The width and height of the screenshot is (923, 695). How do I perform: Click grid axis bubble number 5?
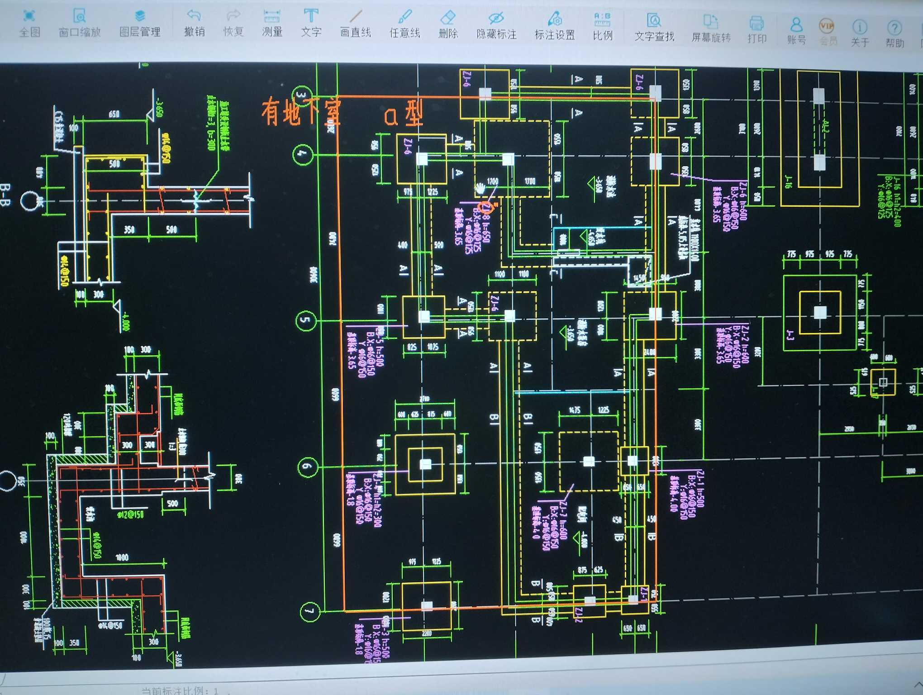(306, 321)
